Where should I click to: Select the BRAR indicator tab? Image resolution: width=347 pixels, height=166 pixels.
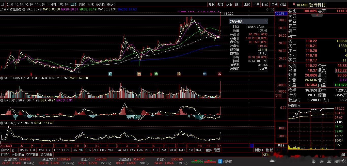[66, 150]
